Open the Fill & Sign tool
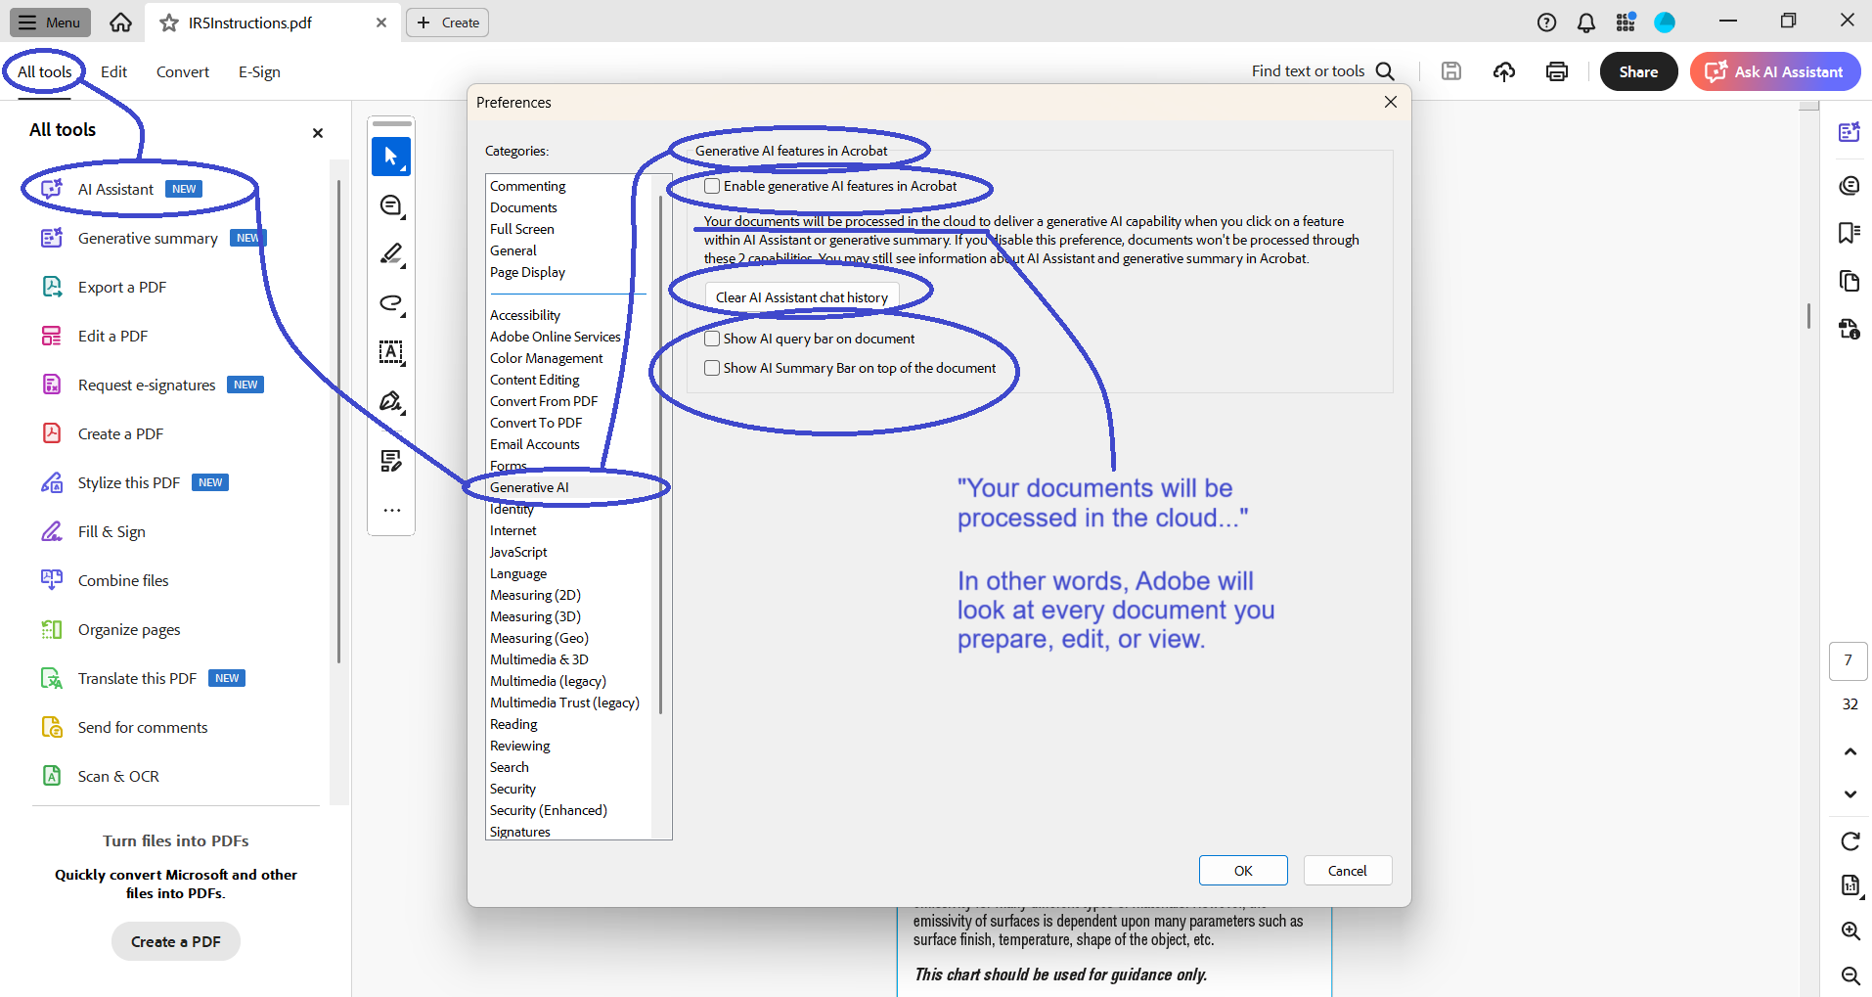Image resolution: width=1872 pixels, height=997 pixels. tap(94, 531)
